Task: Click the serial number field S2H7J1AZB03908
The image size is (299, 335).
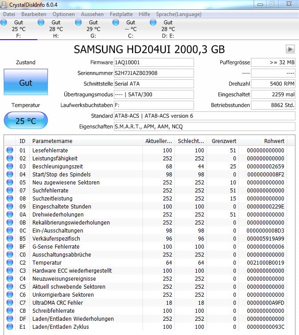Action: [x=154, y=73]
